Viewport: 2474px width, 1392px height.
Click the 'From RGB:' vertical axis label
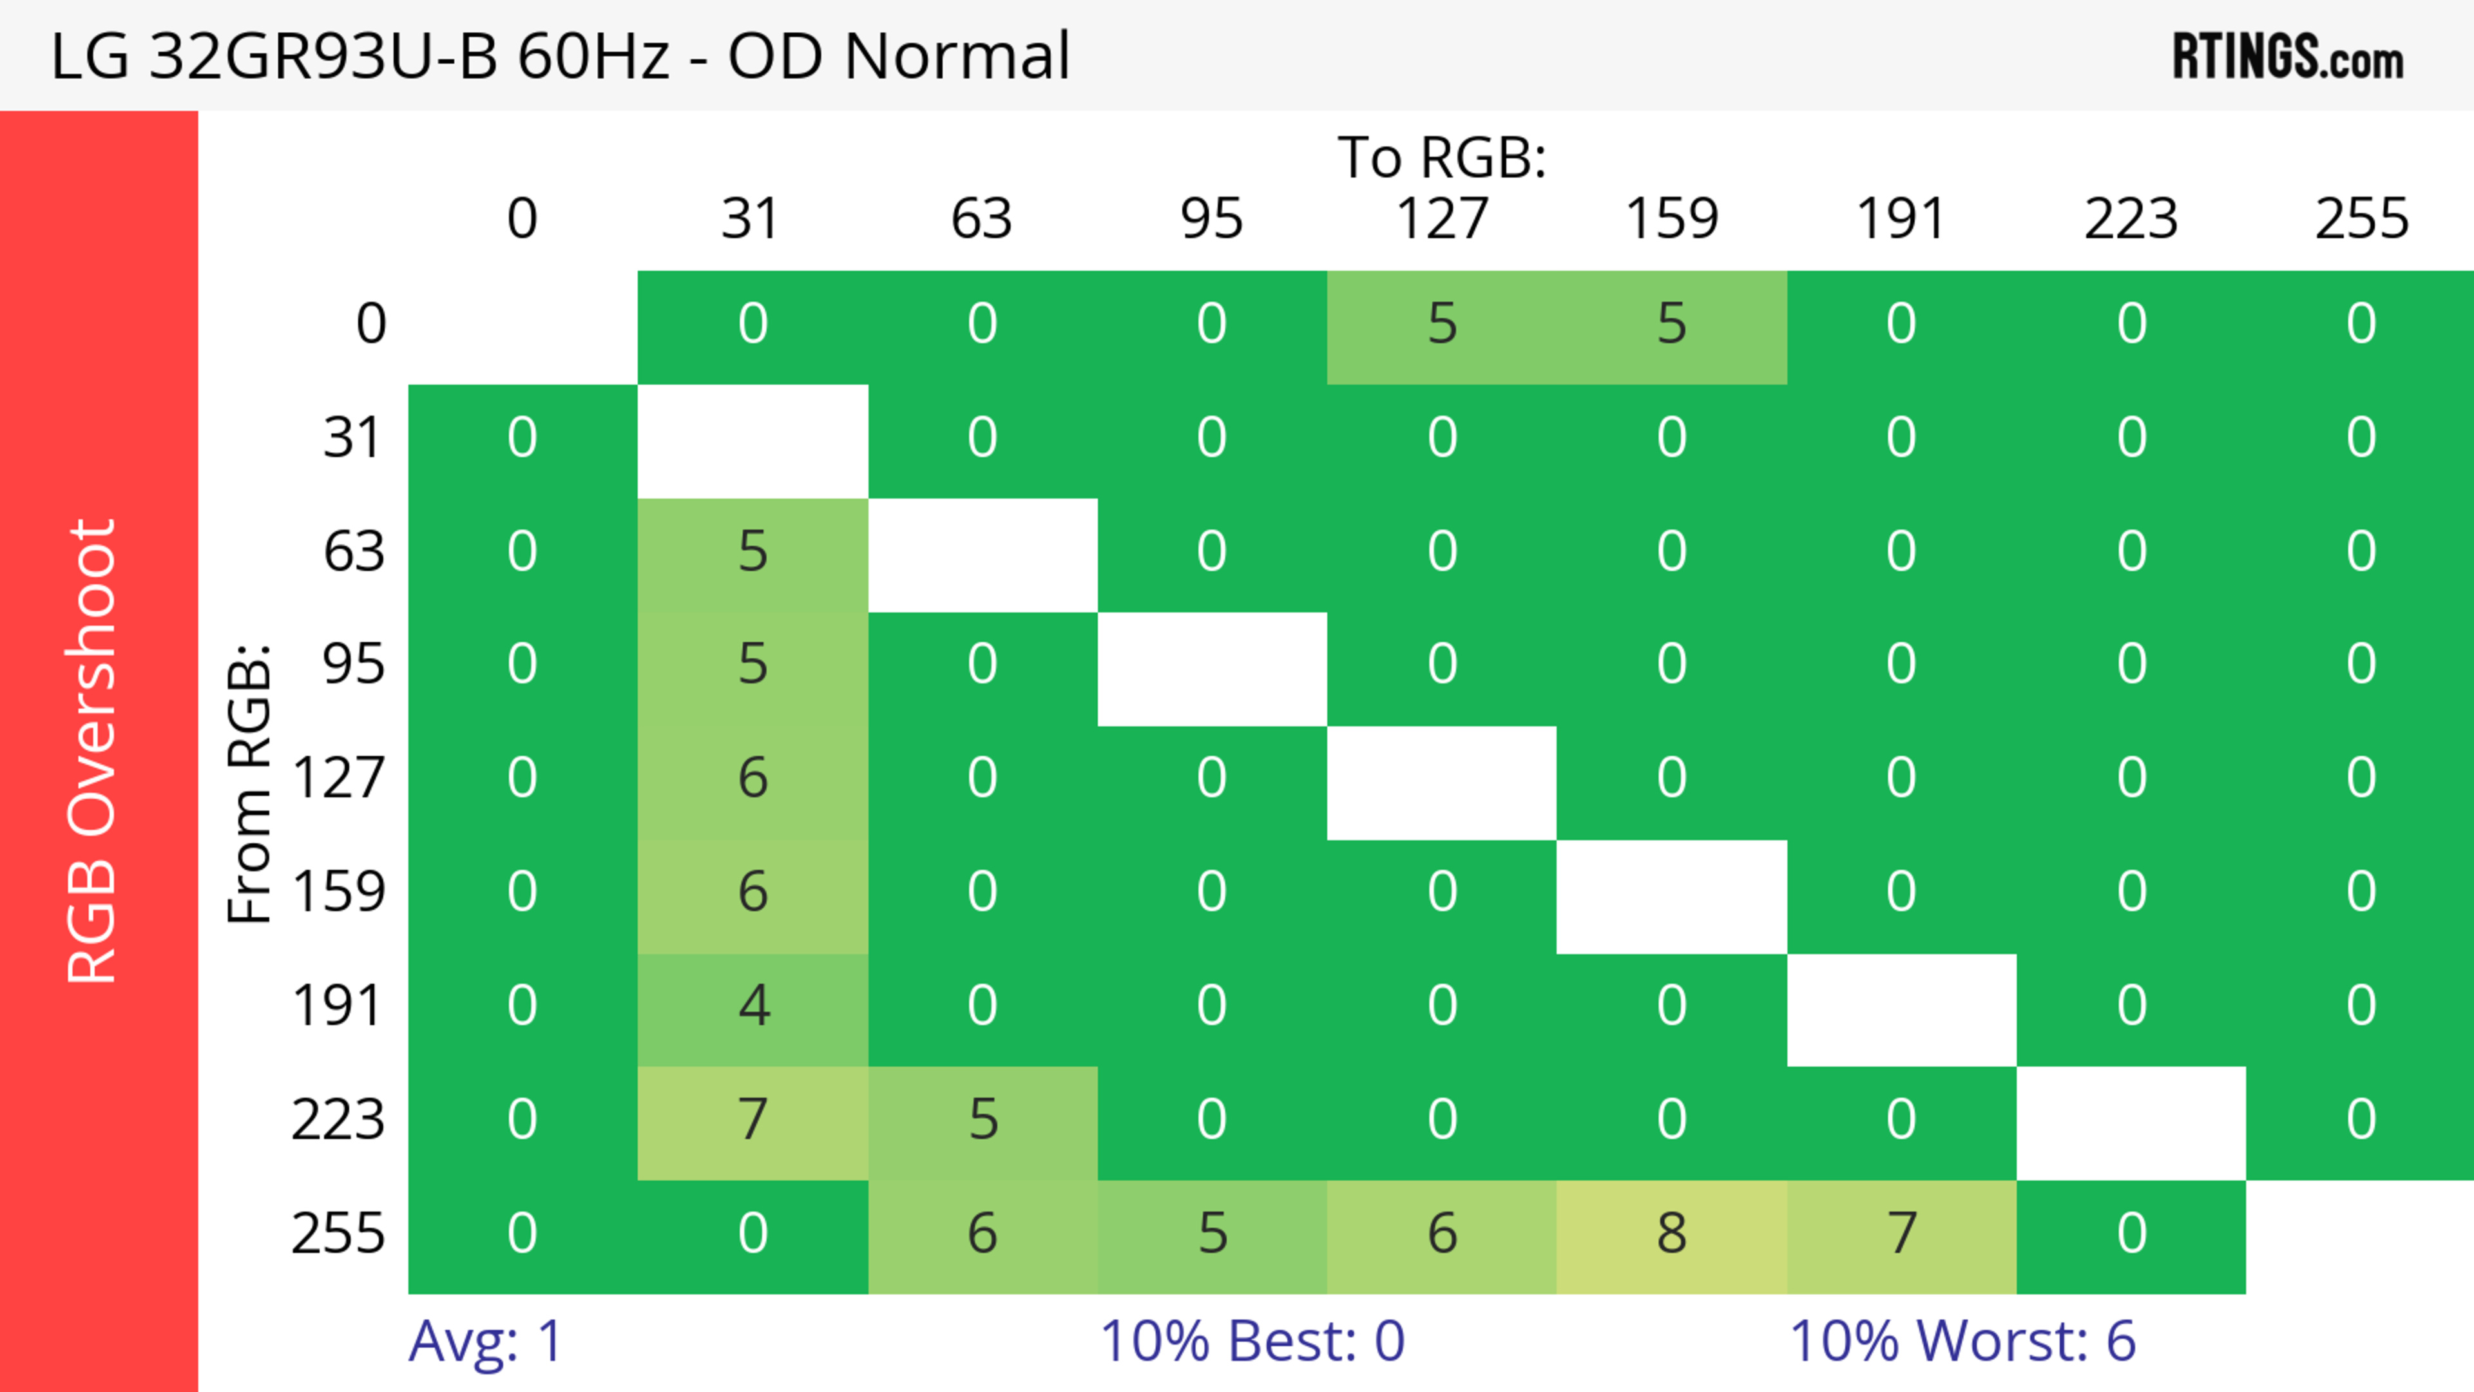(x=250, y=783)
